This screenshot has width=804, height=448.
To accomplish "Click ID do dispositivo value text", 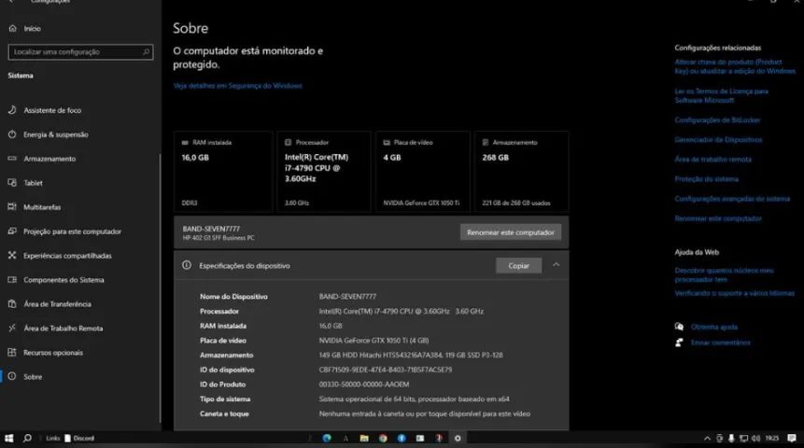I will (x=386, y=370).
